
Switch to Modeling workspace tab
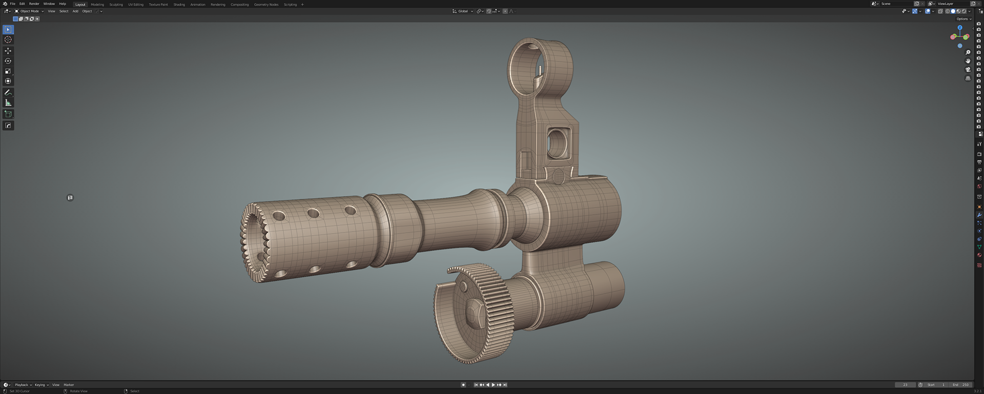pyautogui.click(x=97, y=5)
